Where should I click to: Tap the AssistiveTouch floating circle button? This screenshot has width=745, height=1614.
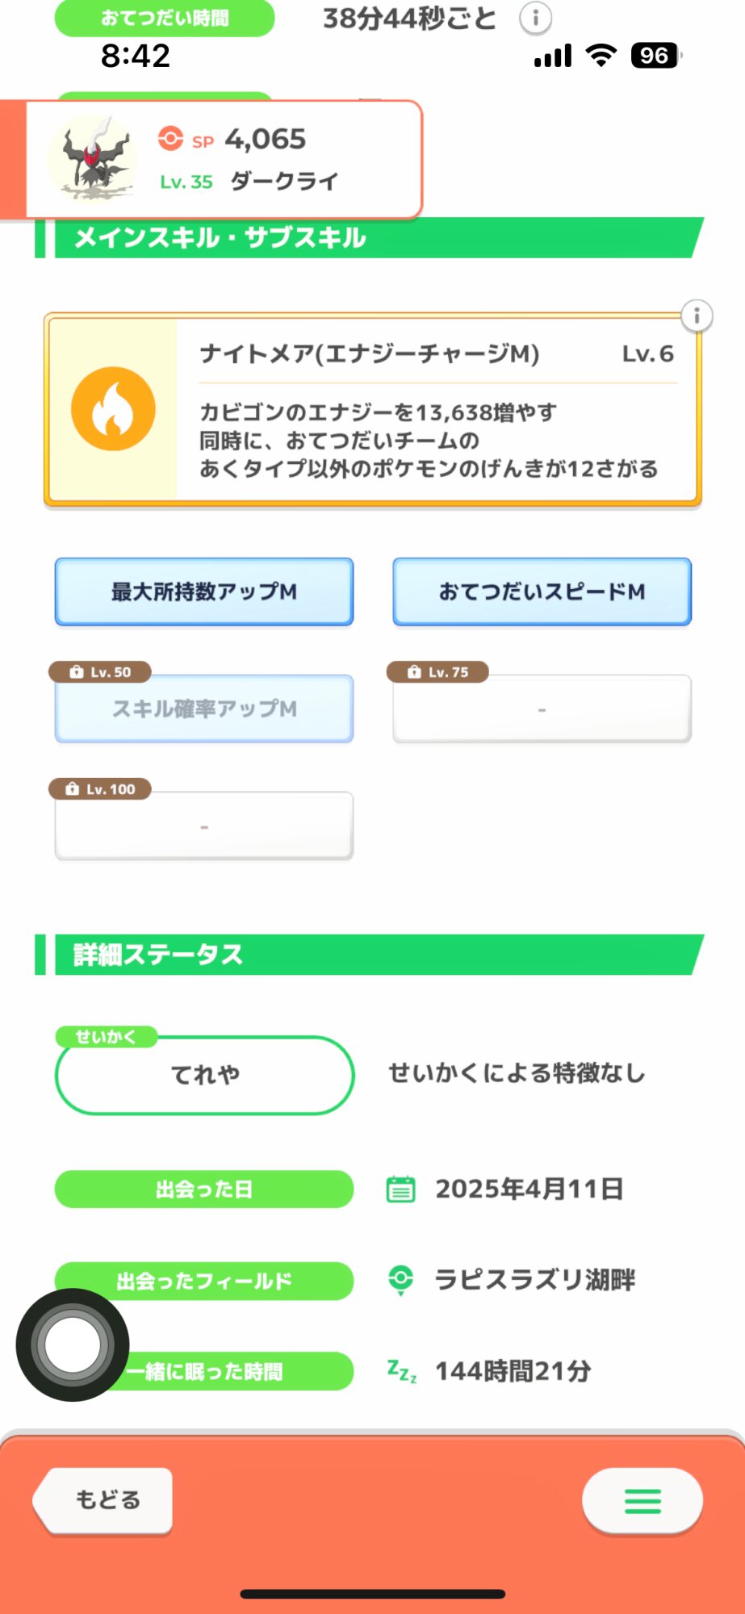pos(73,1344)
